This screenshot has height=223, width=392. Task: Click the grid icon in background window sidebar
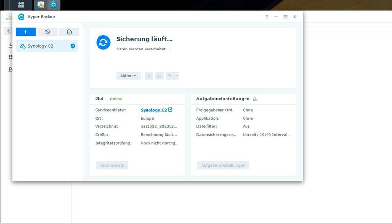(x=10, y=57)
